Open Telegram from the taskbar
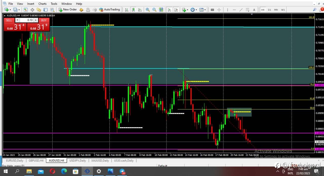Viewport: 324px width, 176px height. tap(122, 171)
